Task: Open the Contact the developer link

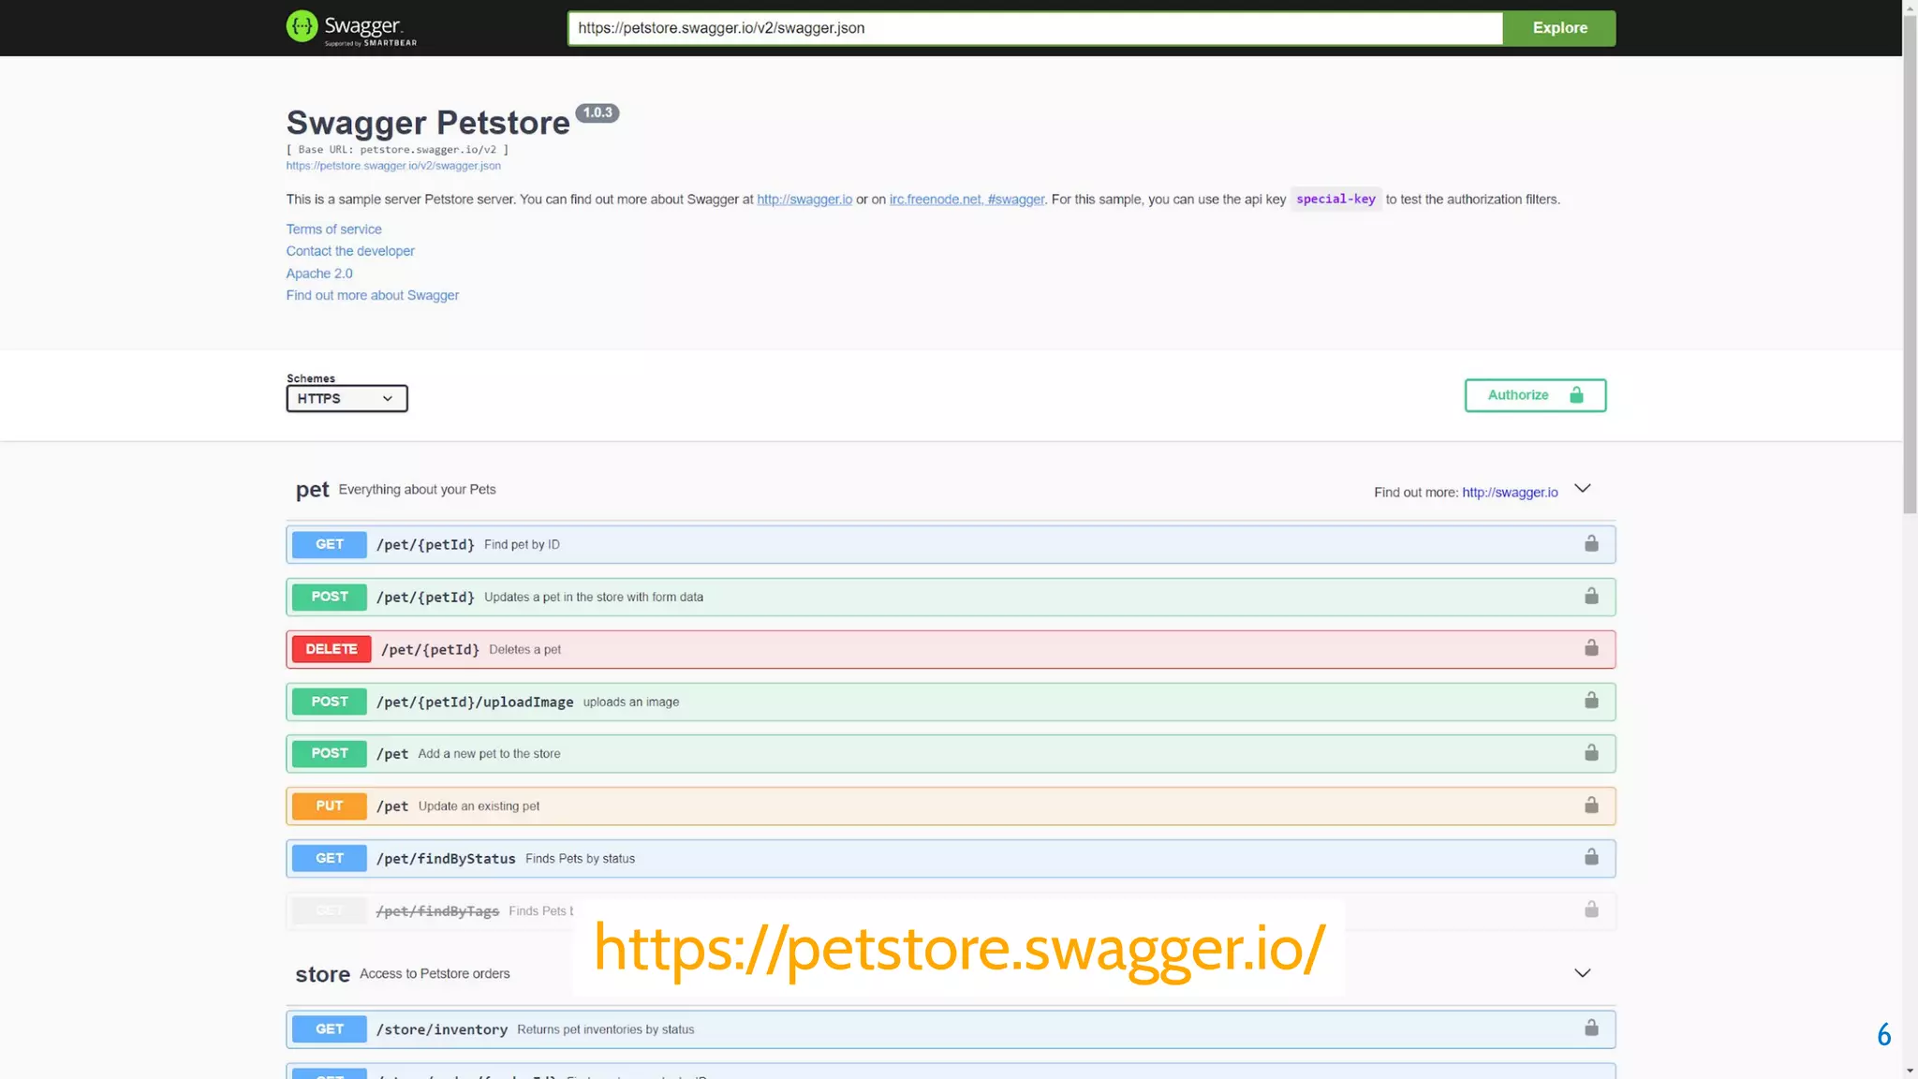Action: (x=350, y=251)
